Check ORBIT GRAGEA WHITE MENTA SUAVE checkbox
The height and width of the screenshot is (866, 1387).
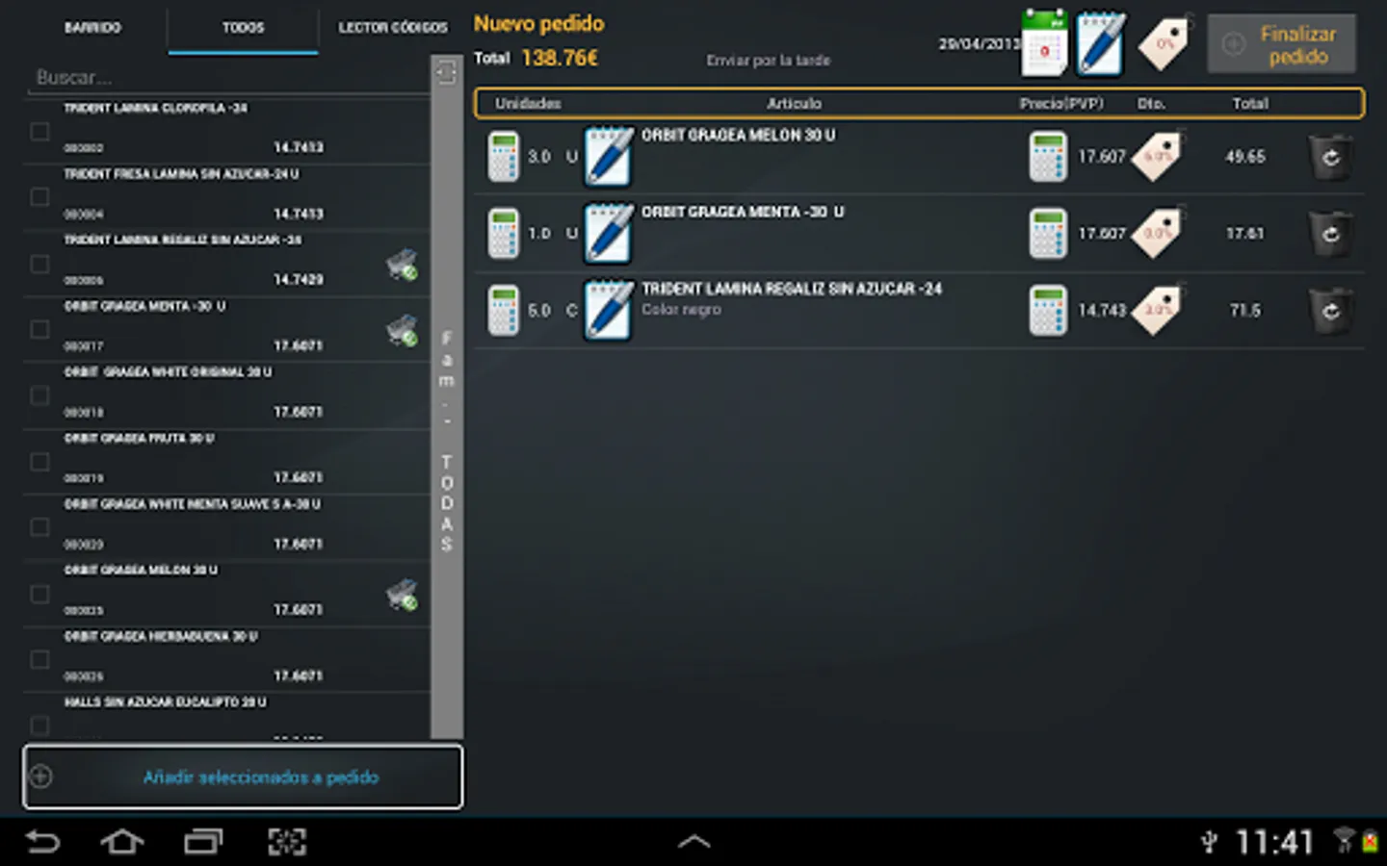coord(39,527)
